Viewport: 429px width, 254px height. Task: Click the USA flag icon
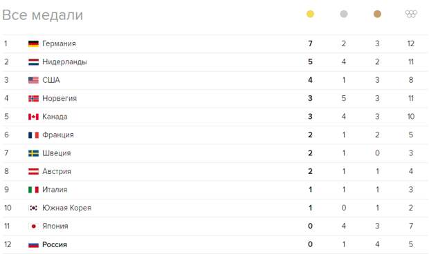(33, 80)
